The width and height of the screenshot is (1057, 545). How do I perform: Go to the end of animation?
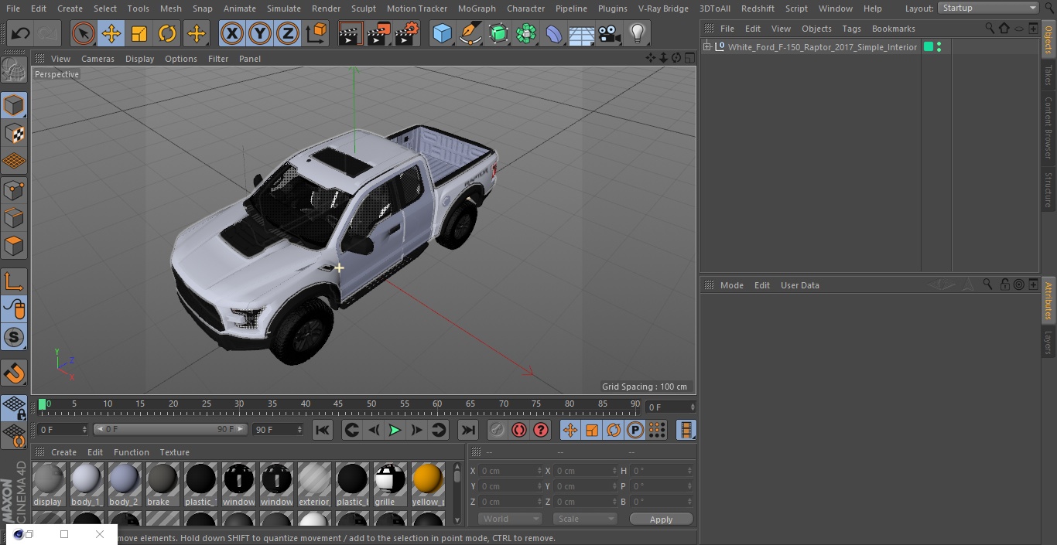(x=468, y=430)
